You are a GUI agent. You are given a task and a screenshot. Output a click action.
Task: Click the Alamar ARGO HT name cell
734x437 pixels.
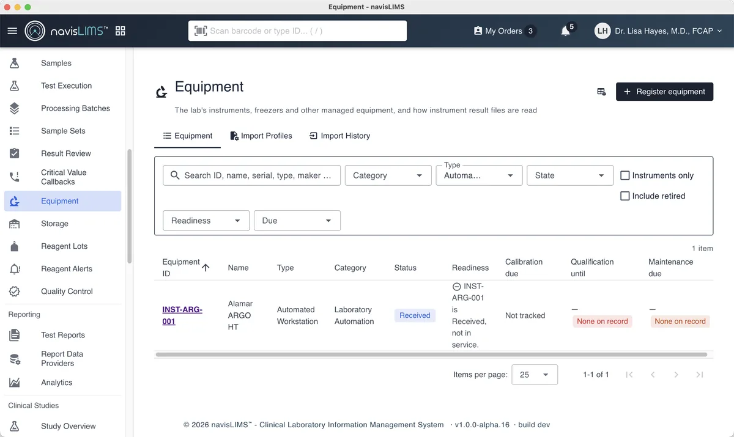tap(240, 315)
